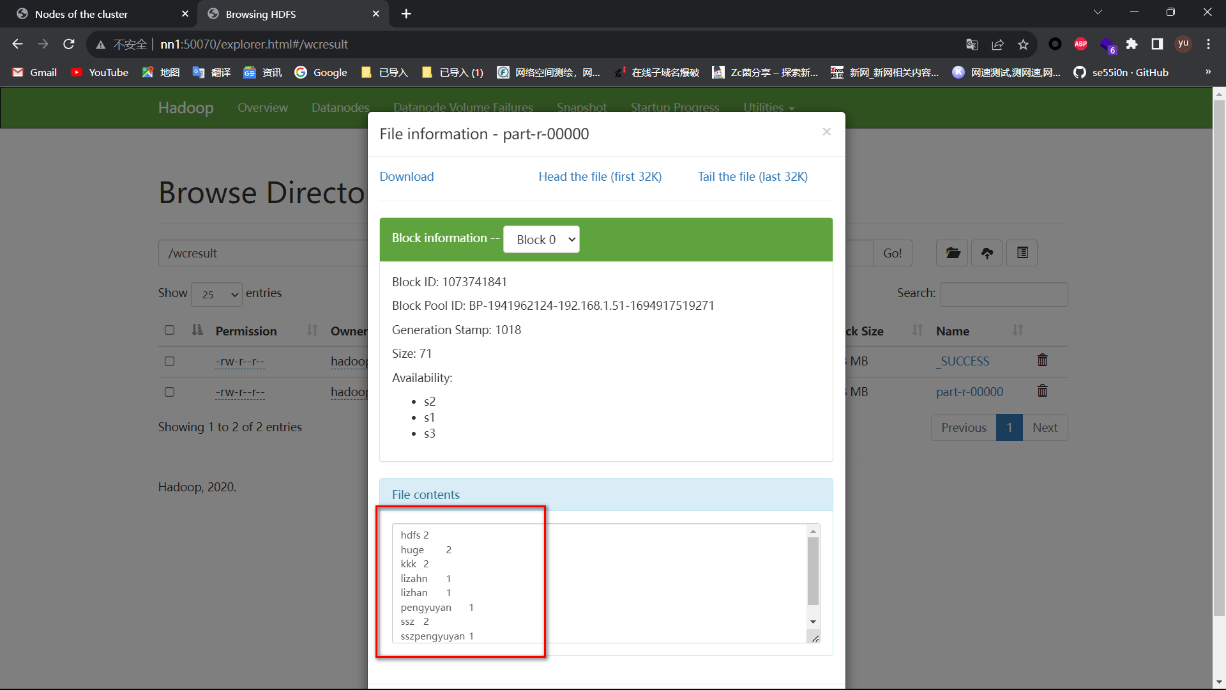Open the Overview navigation item
This screenshot has width=1226, height=690.
262,107
